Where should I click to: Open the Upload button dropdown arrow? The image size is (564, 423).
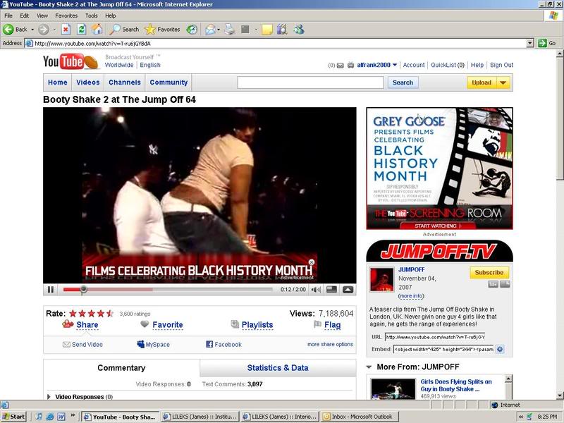[x=503, y=82]
